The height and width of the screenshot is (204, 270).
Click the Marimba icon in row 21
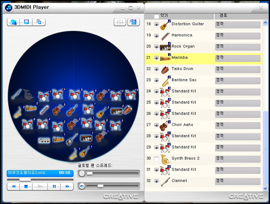(165, 58)
